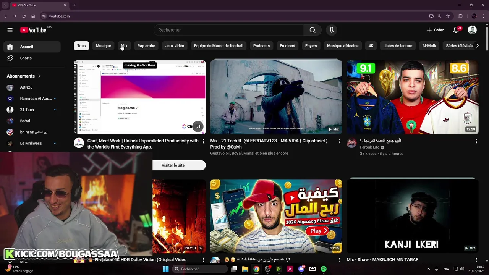Open the Chrome three-dot menu

[x=483, y=16]
